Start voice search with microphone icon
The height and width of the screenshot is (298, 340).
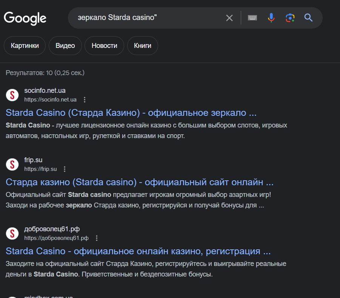coord(271,18)
